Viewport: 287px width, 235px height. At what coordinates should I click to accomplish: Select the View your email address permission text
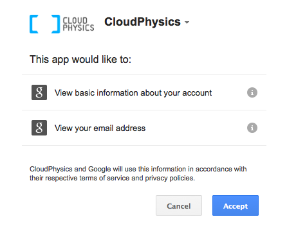pos(100,128)
